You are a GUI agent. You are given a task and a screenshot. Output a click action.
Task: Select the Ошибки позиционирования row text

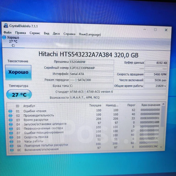(x=44, y=133)
